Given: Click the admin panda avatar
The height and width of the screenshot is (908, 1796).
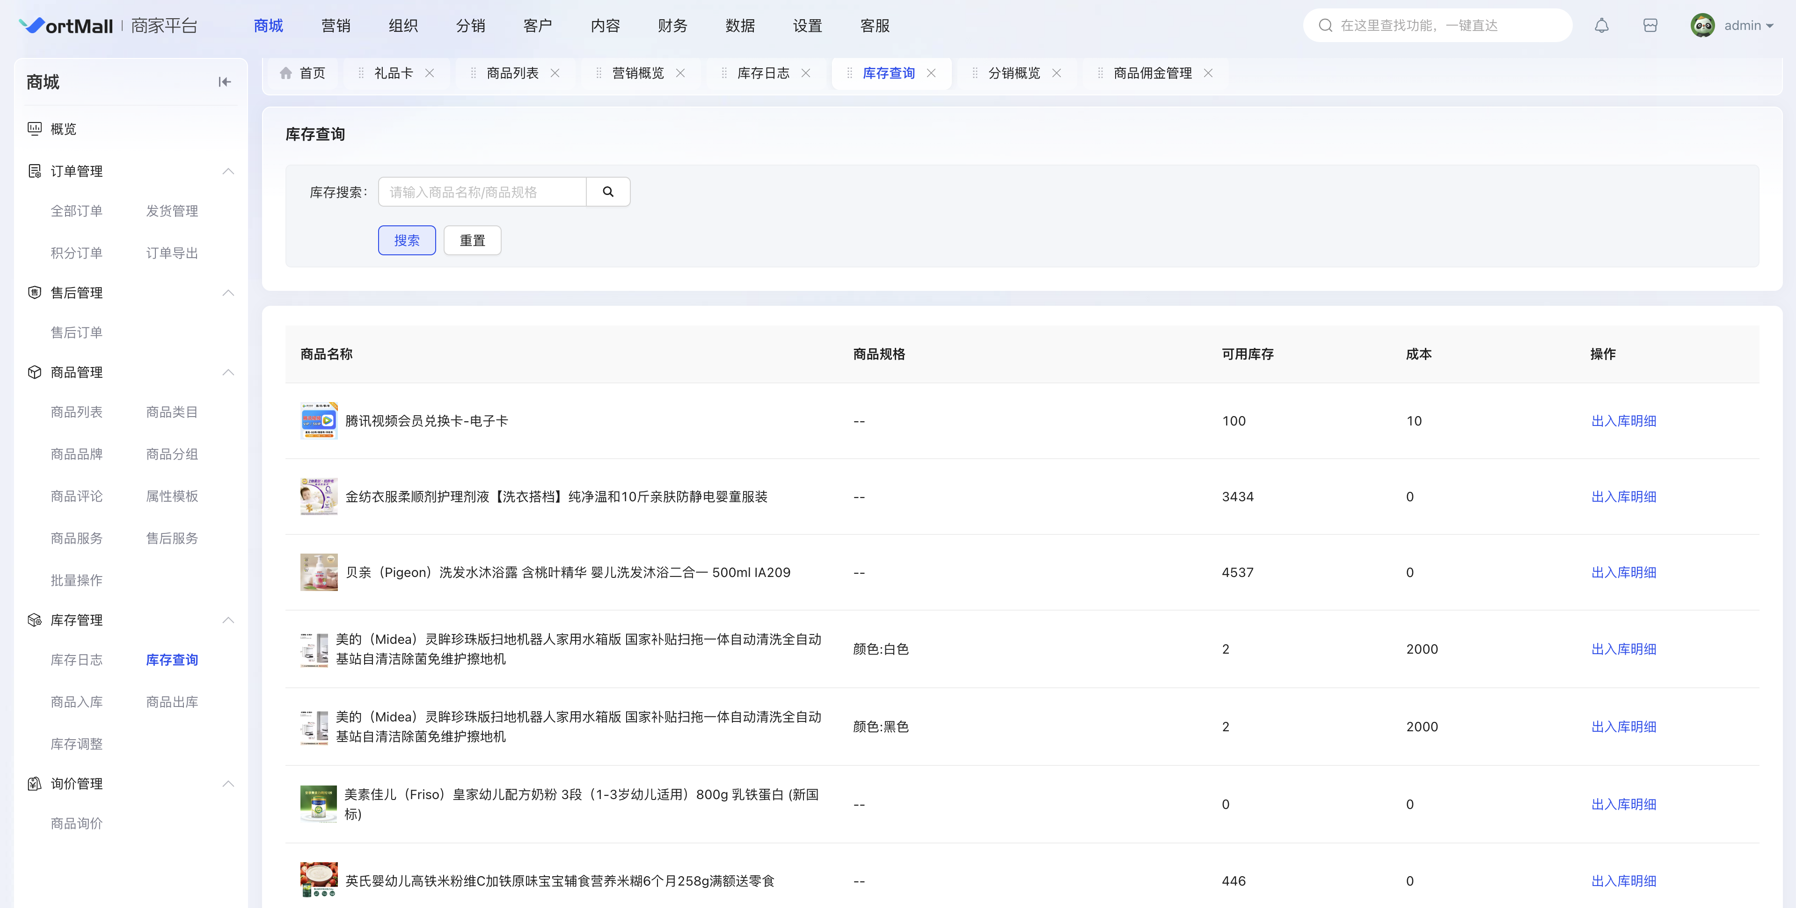Looking at the screenshot, I should tap(1702, 26).
